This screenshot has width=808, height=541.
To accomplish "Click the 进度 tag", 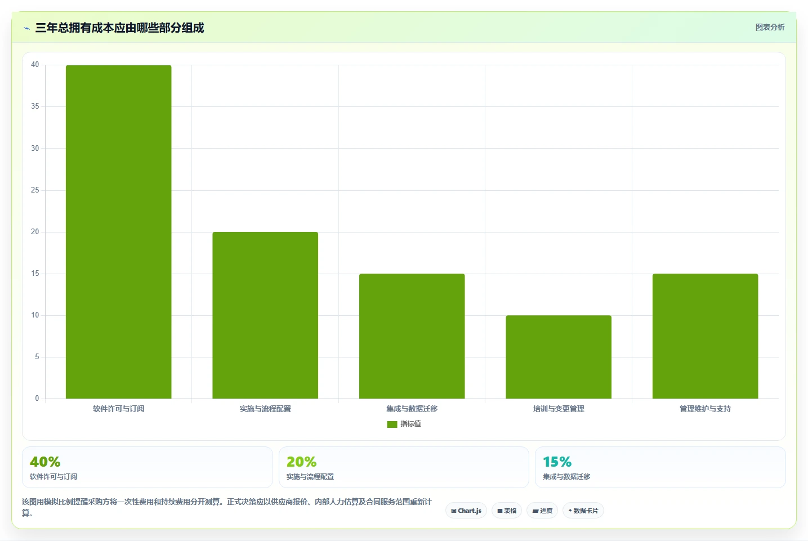I will pos(542,511).
